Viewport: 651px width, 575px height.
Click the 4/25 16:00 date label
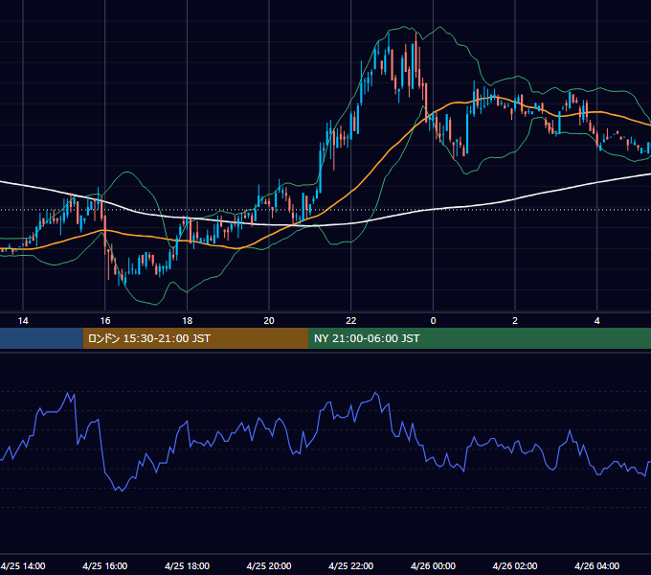[105, 565]
